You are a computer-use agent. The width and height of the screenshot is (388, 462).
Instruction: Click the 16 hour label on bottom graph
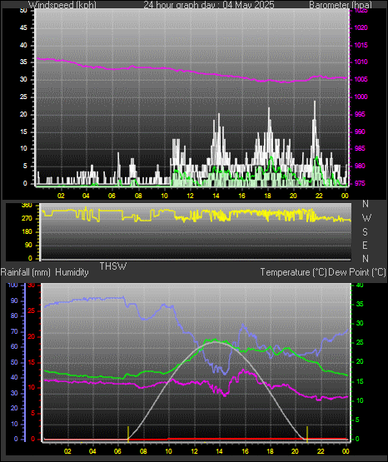coord(245,451)
